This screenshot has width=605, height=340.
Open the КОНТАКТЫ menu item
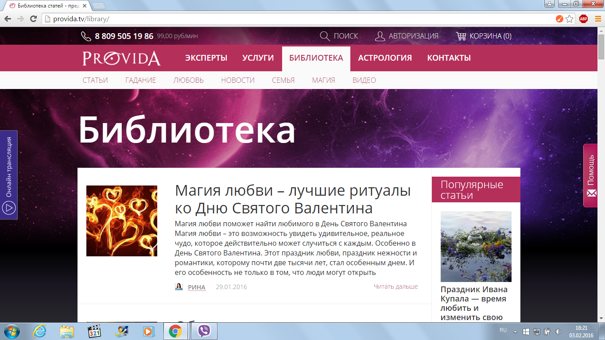click(x=449, y=58)
